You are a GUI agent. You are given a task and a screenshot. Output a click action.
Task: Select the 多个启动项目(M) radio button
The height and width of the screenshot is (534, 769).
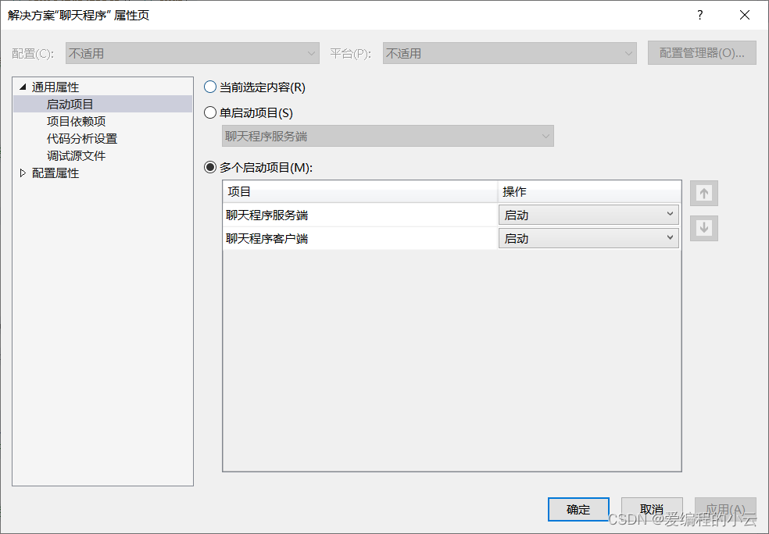(210, 168)
